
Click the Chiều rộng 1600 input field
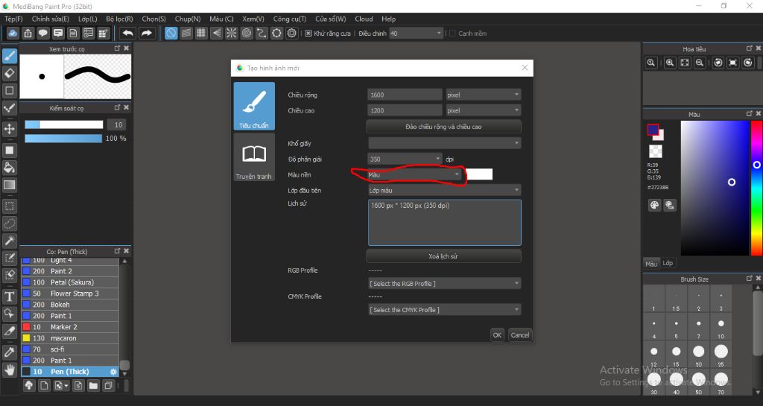click(405, 95)
